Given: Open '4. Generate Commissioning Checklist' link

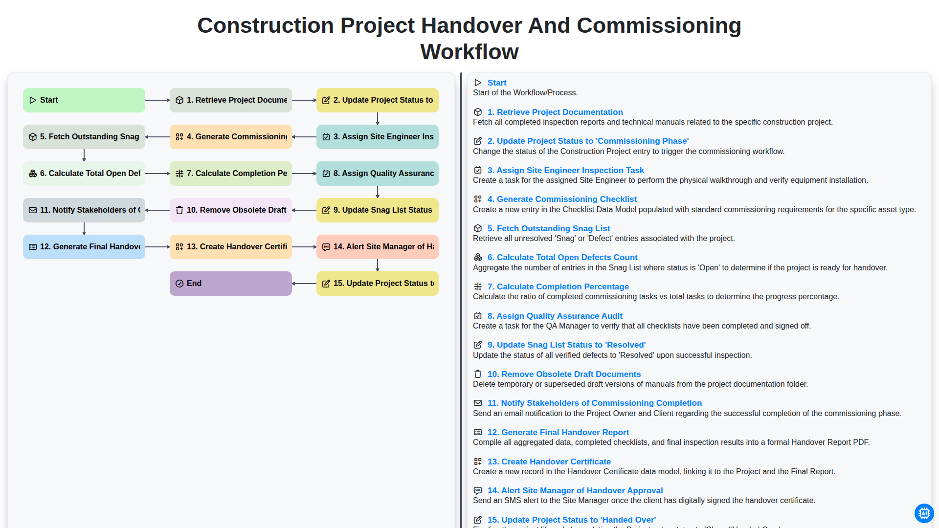Looking at the screenshot, I should (562, 199).
